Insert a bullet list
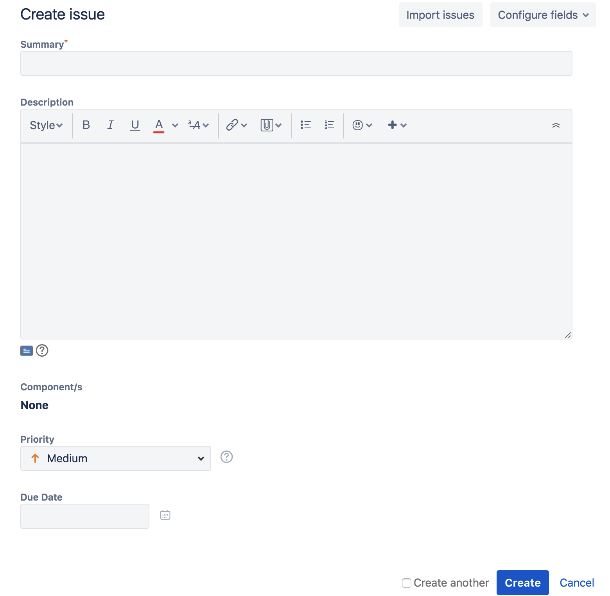Image resolution: width=610 pixels, height=596 pixels. click(305, 125)
